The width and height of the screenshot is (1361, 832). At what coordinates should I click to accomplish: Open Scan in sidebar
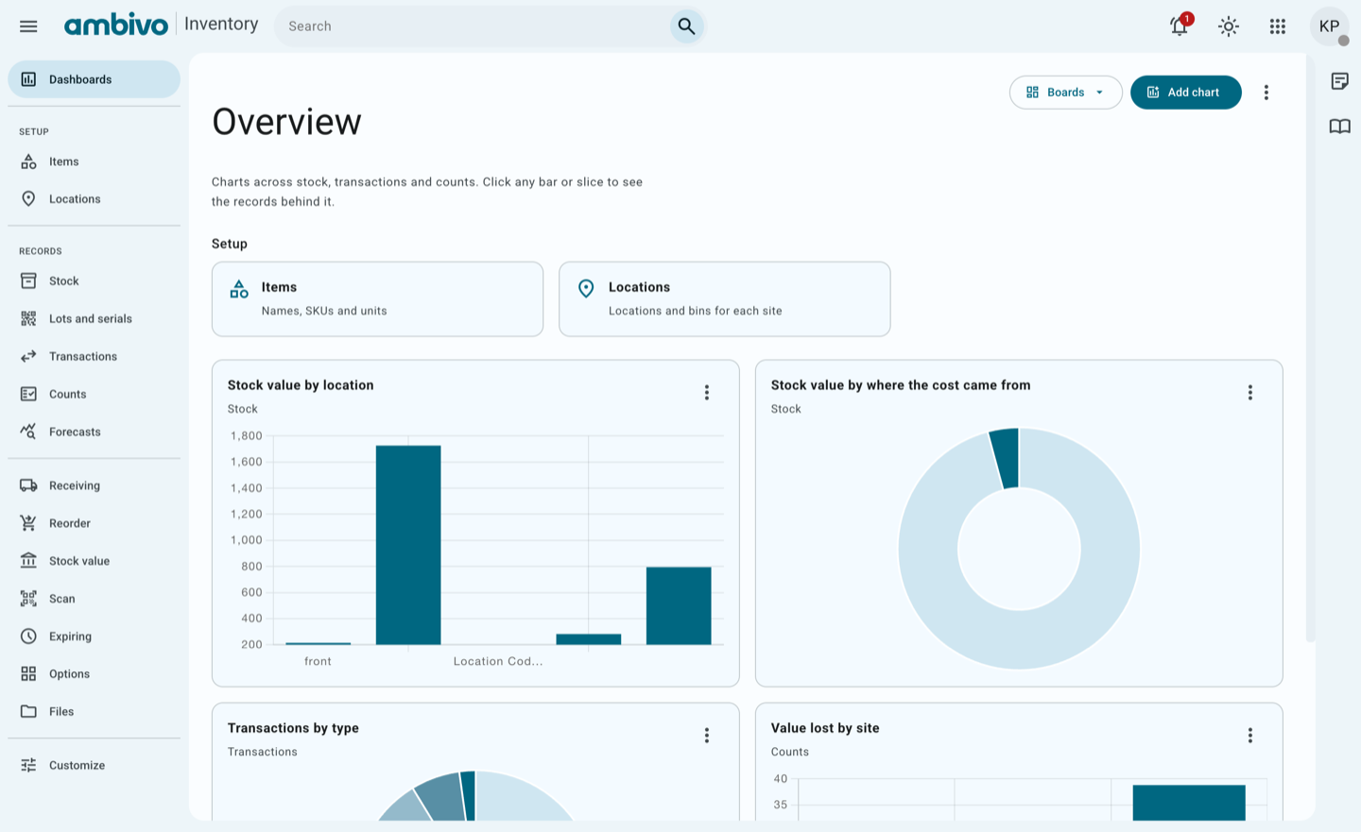pyautogui.click(x=94, y=599)
